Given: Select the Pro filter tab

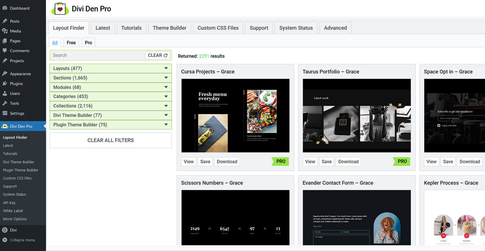Looking at the screenshot, I should click(x=88, y=43).
